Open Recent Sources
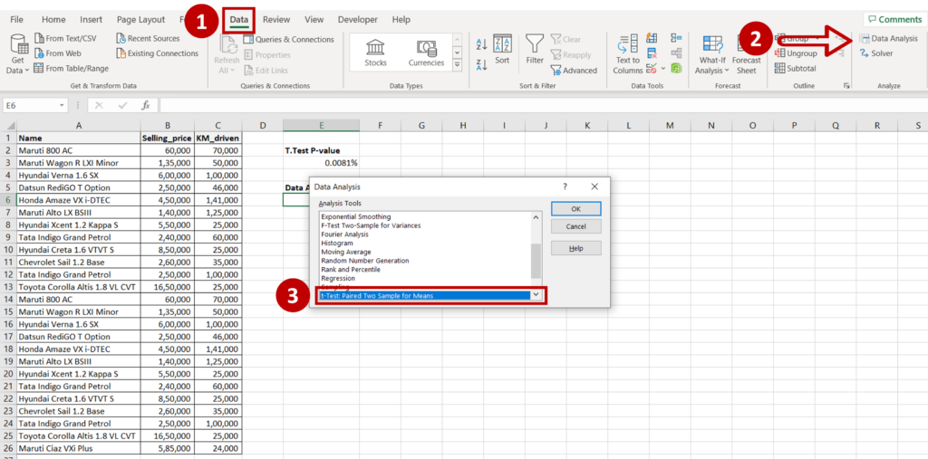Screen dimensions: 928x459 (x=148, y=38)
